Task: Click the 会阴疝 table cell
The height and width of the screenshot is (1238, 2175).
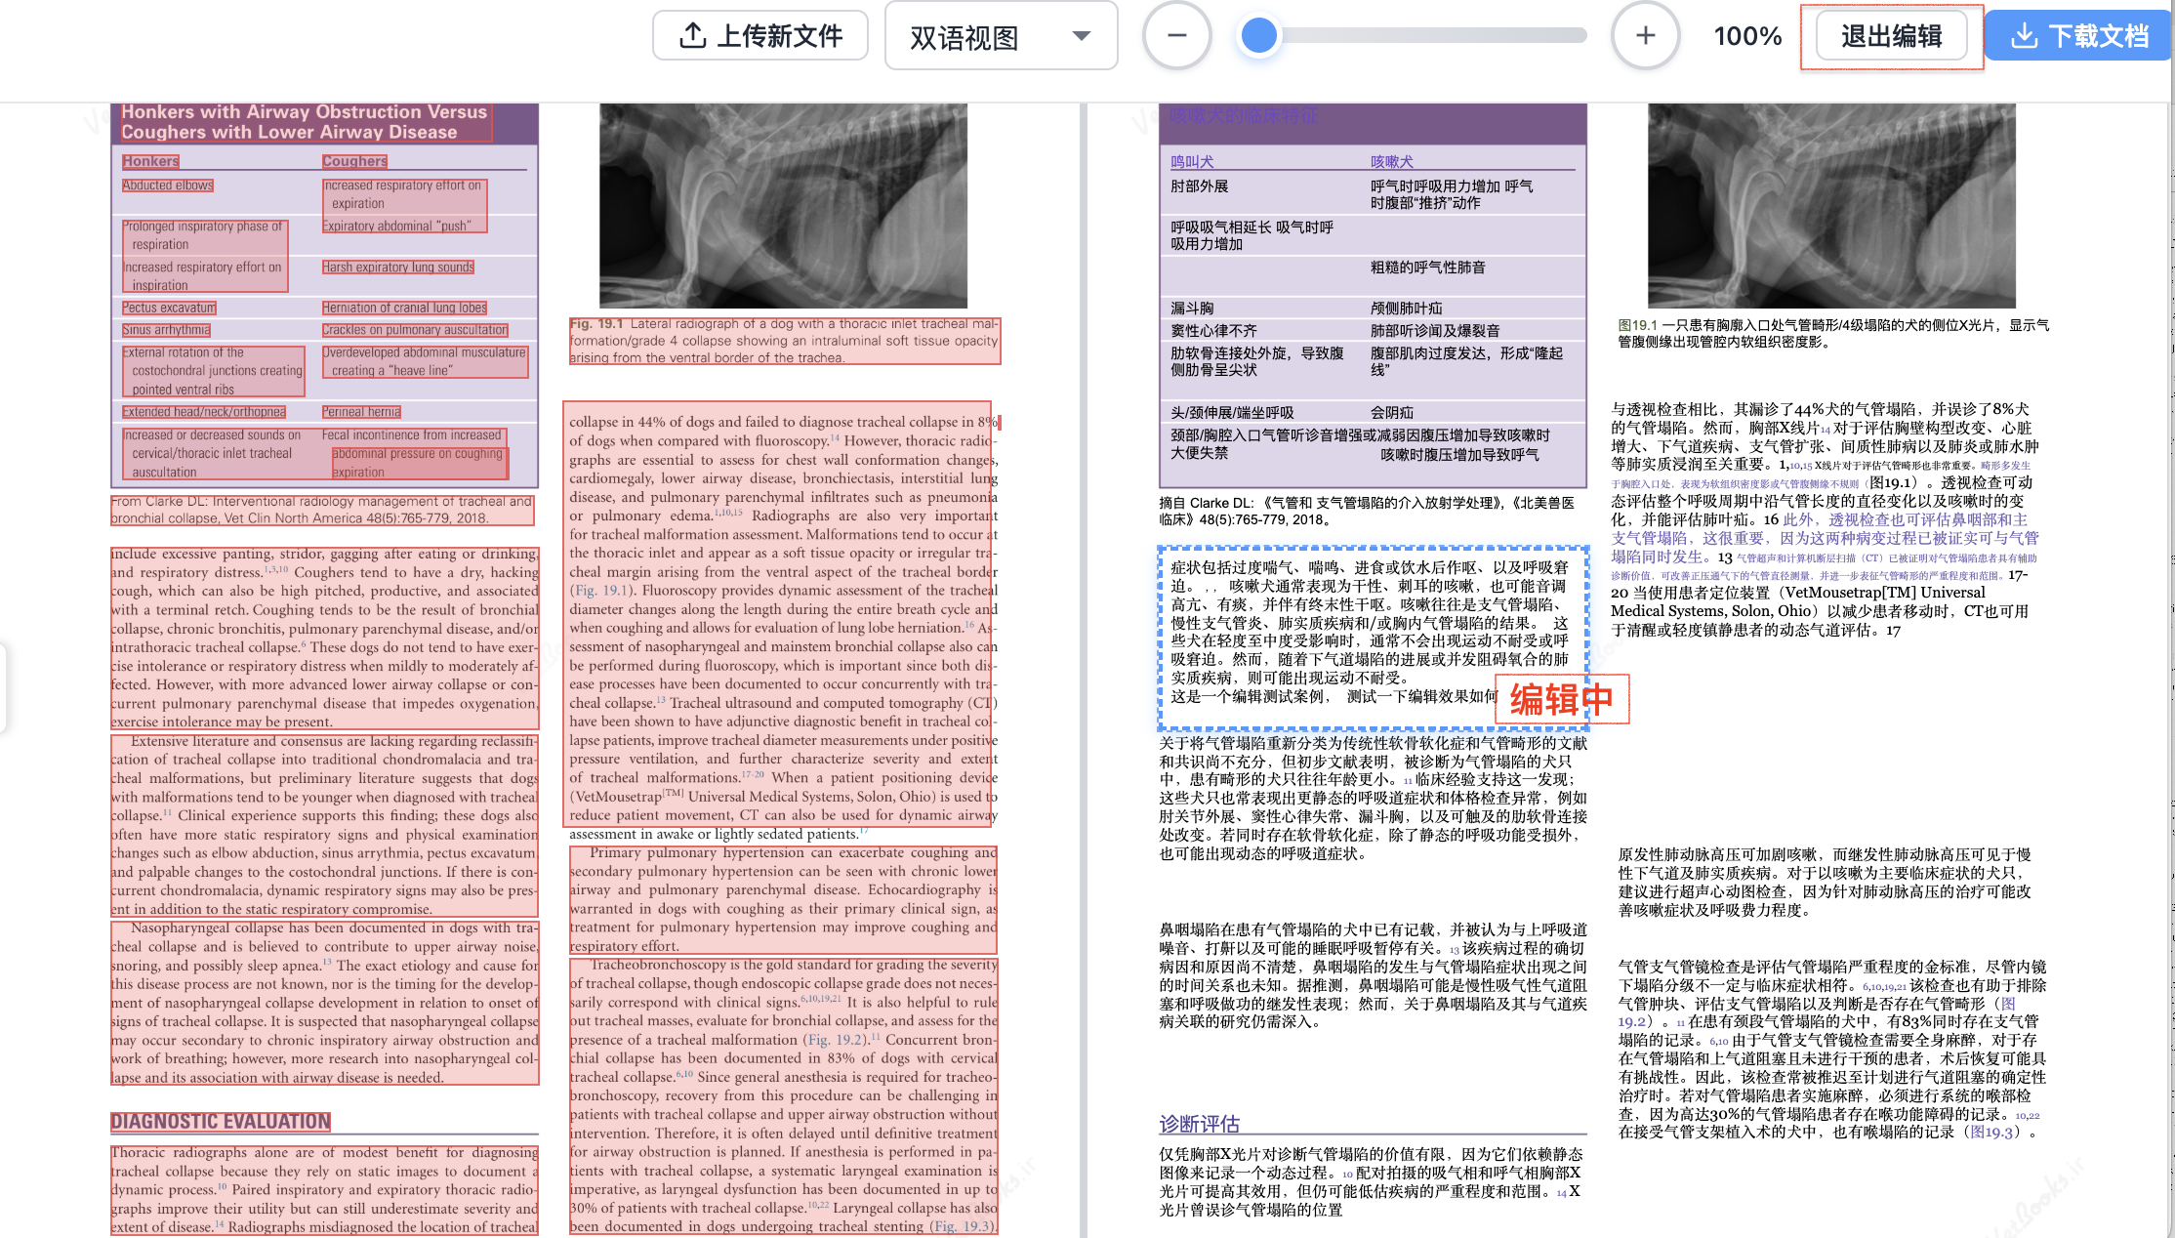Action: click(1391, 413)
